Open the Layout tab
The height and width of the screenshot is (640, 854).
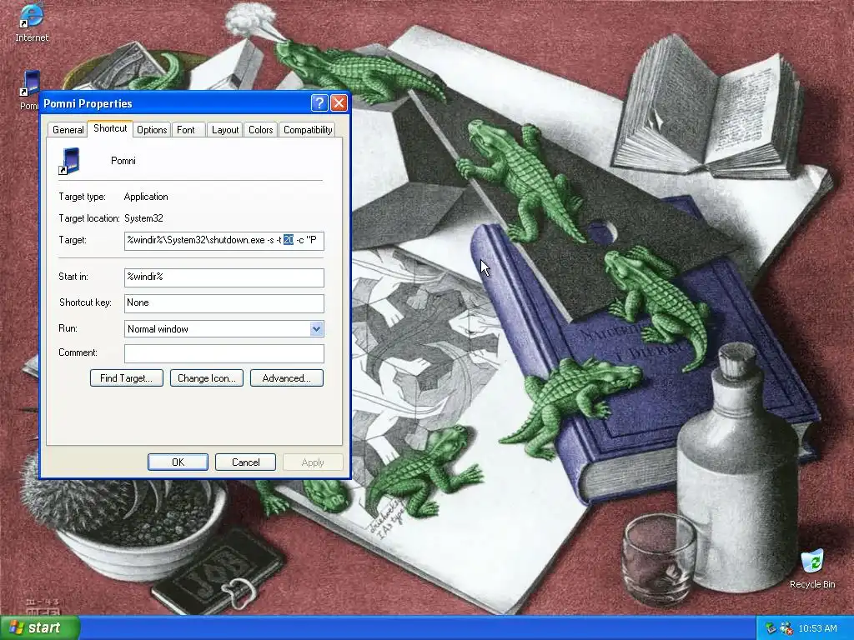225,129
